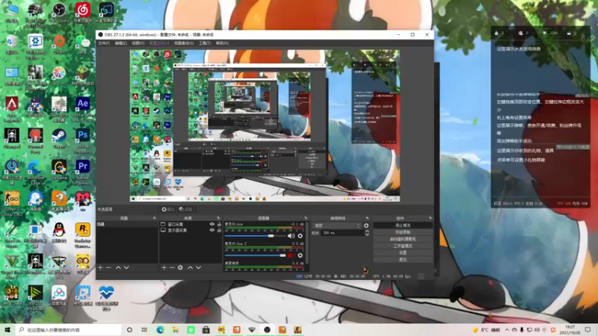Viewport: 598px width, 336px height.
Task: Open Mic/Aux 2 audio settings gear
Action: coord(300,255)
